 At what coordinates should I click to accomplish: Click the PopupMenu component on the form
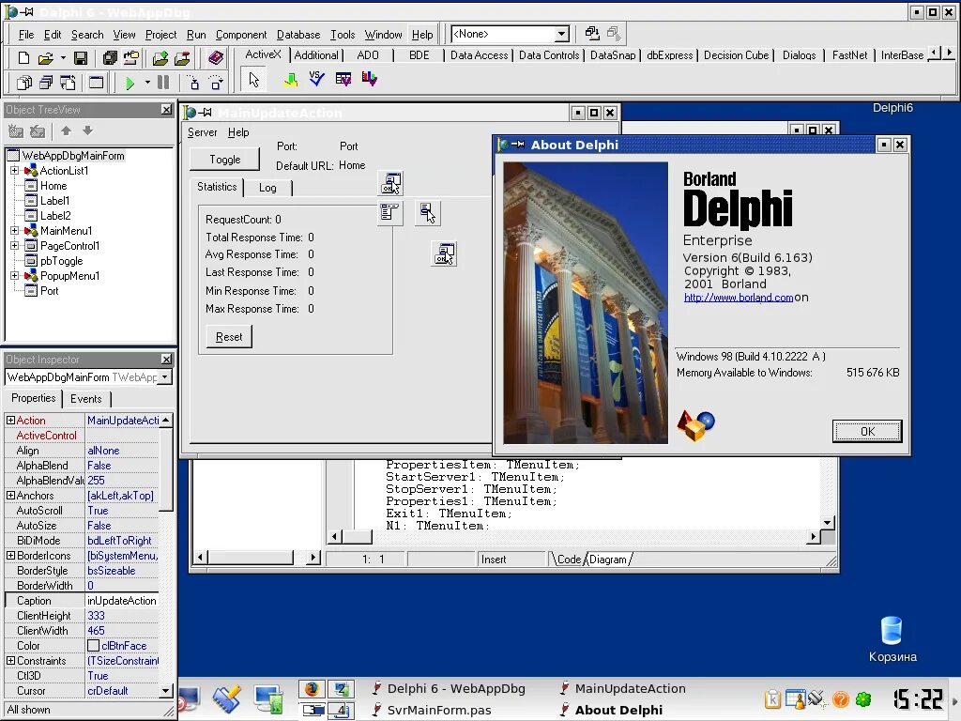[x=428, y=213]
